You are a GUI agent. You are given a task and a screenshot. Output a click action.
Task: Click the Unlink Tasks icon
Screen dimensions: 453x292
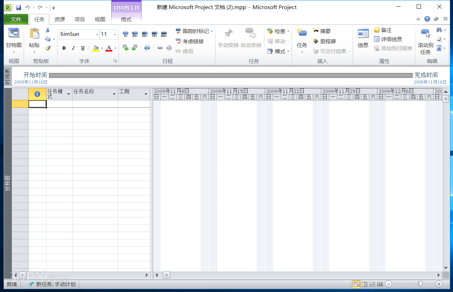(x=169, y=48)
